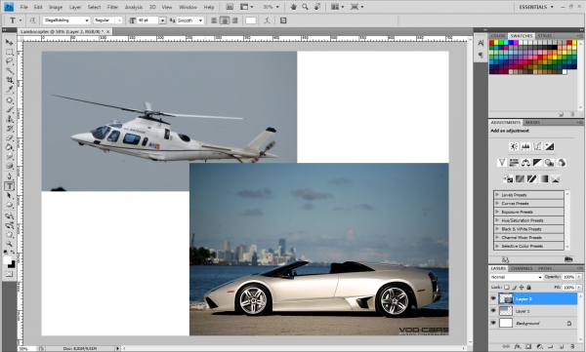Screen dimensions: 586x352
Task: Open the layer style fx menu
Action: (x=517, y=347)
